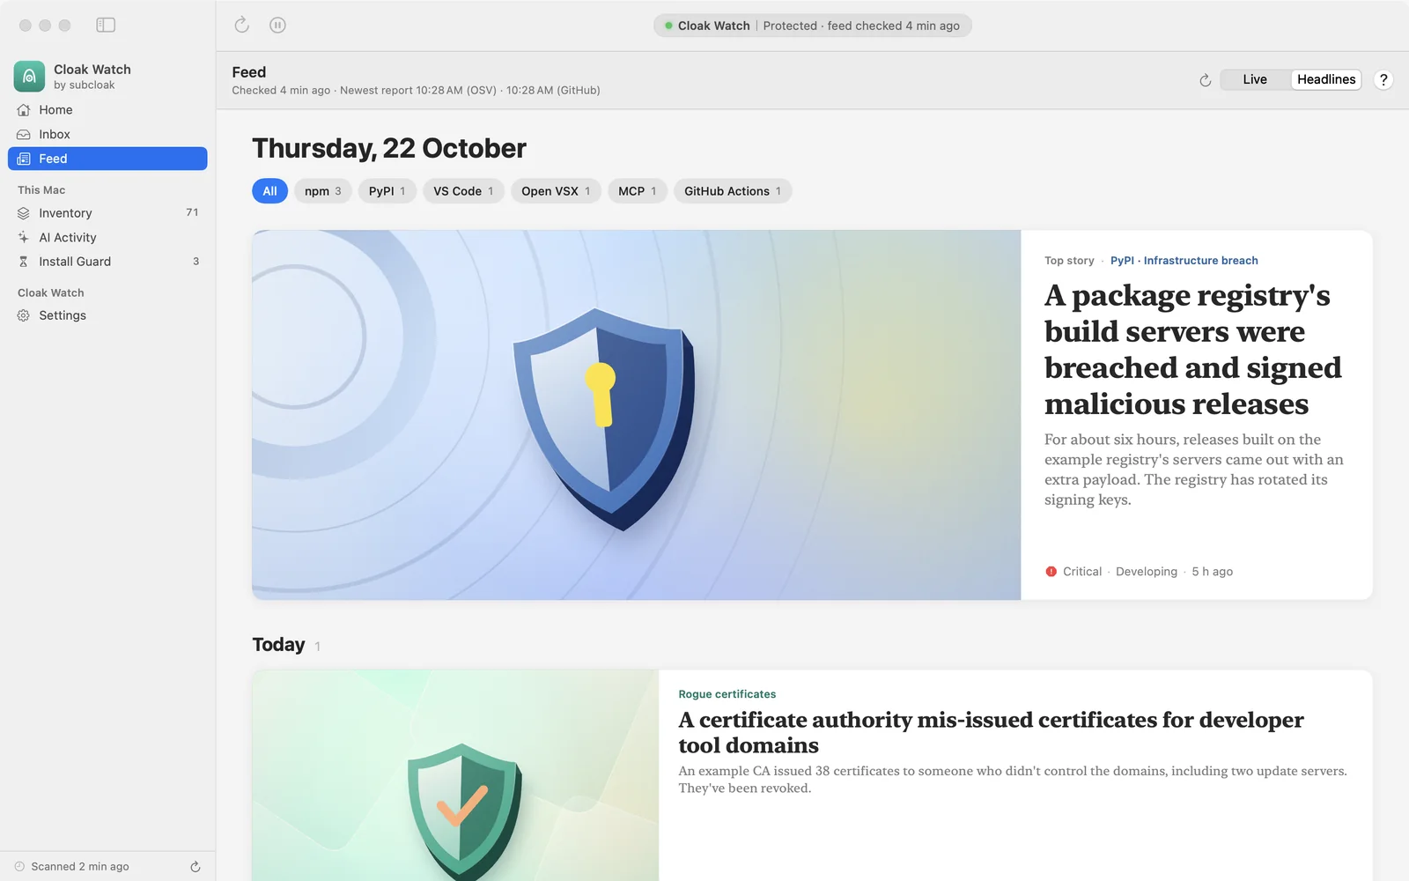Open the top story about breached build servers
This screenshot has width=1409, height=881.
1192,349
